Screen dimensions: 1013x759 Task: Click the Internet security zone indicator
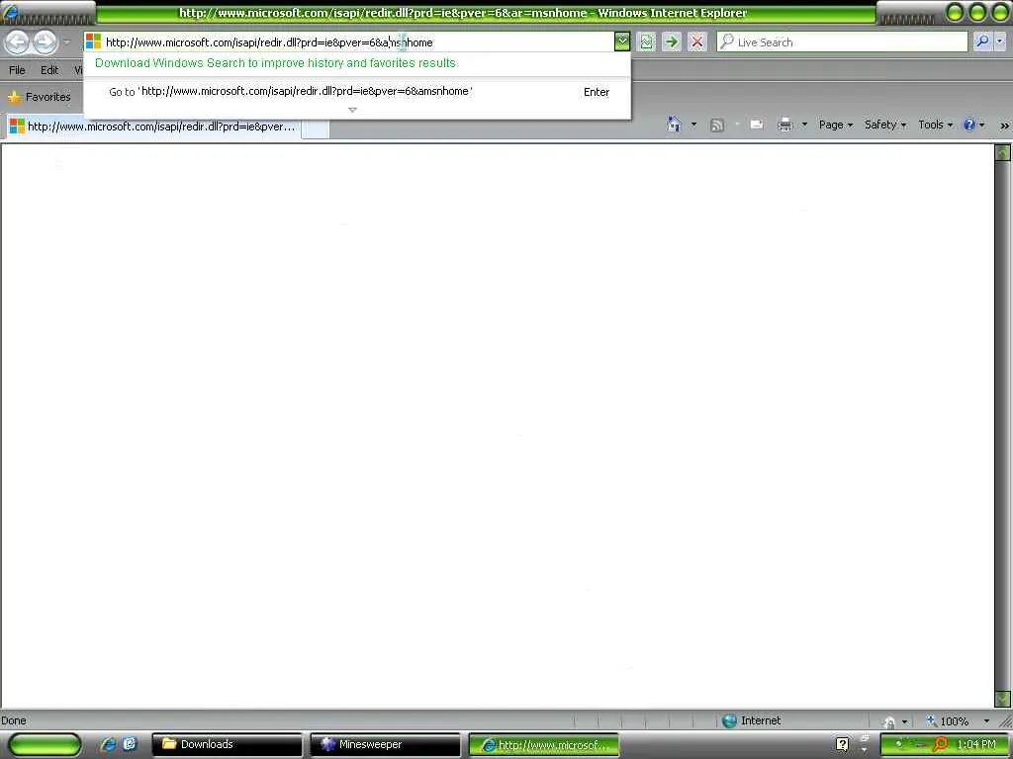[752, 720]
